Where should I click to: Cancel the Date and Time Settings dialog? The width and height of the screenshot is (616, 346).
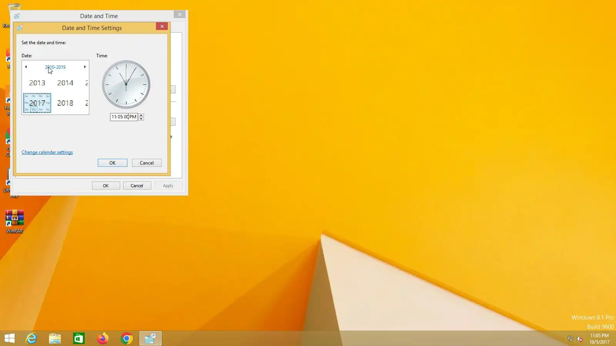point(147,163)
